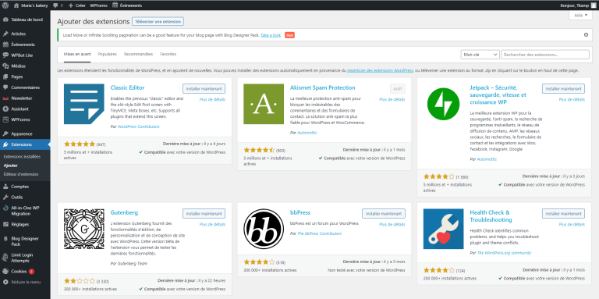Click the Extensions plug icon

(5, 144)
